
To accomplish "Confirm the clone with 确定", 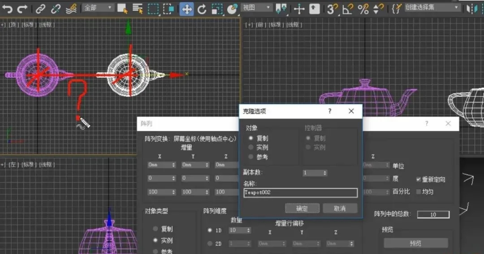I will point(302,208).
